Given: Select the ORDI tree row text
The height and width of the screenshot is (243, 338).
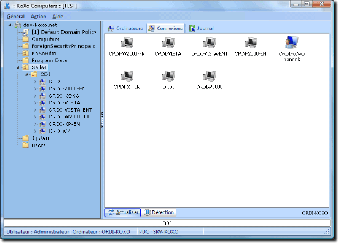Looking at the screenshot, I should coord(55,82).
